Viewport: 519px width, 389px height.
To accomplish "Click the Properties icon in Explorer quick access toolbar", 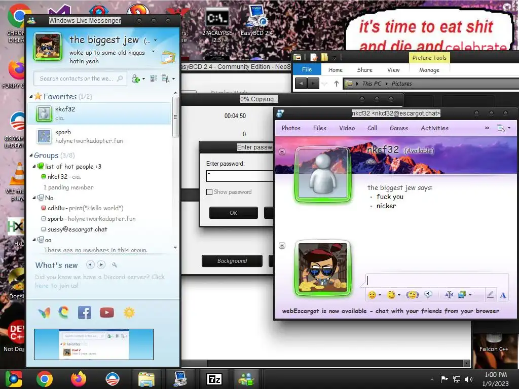I will [x=313, y=57].
